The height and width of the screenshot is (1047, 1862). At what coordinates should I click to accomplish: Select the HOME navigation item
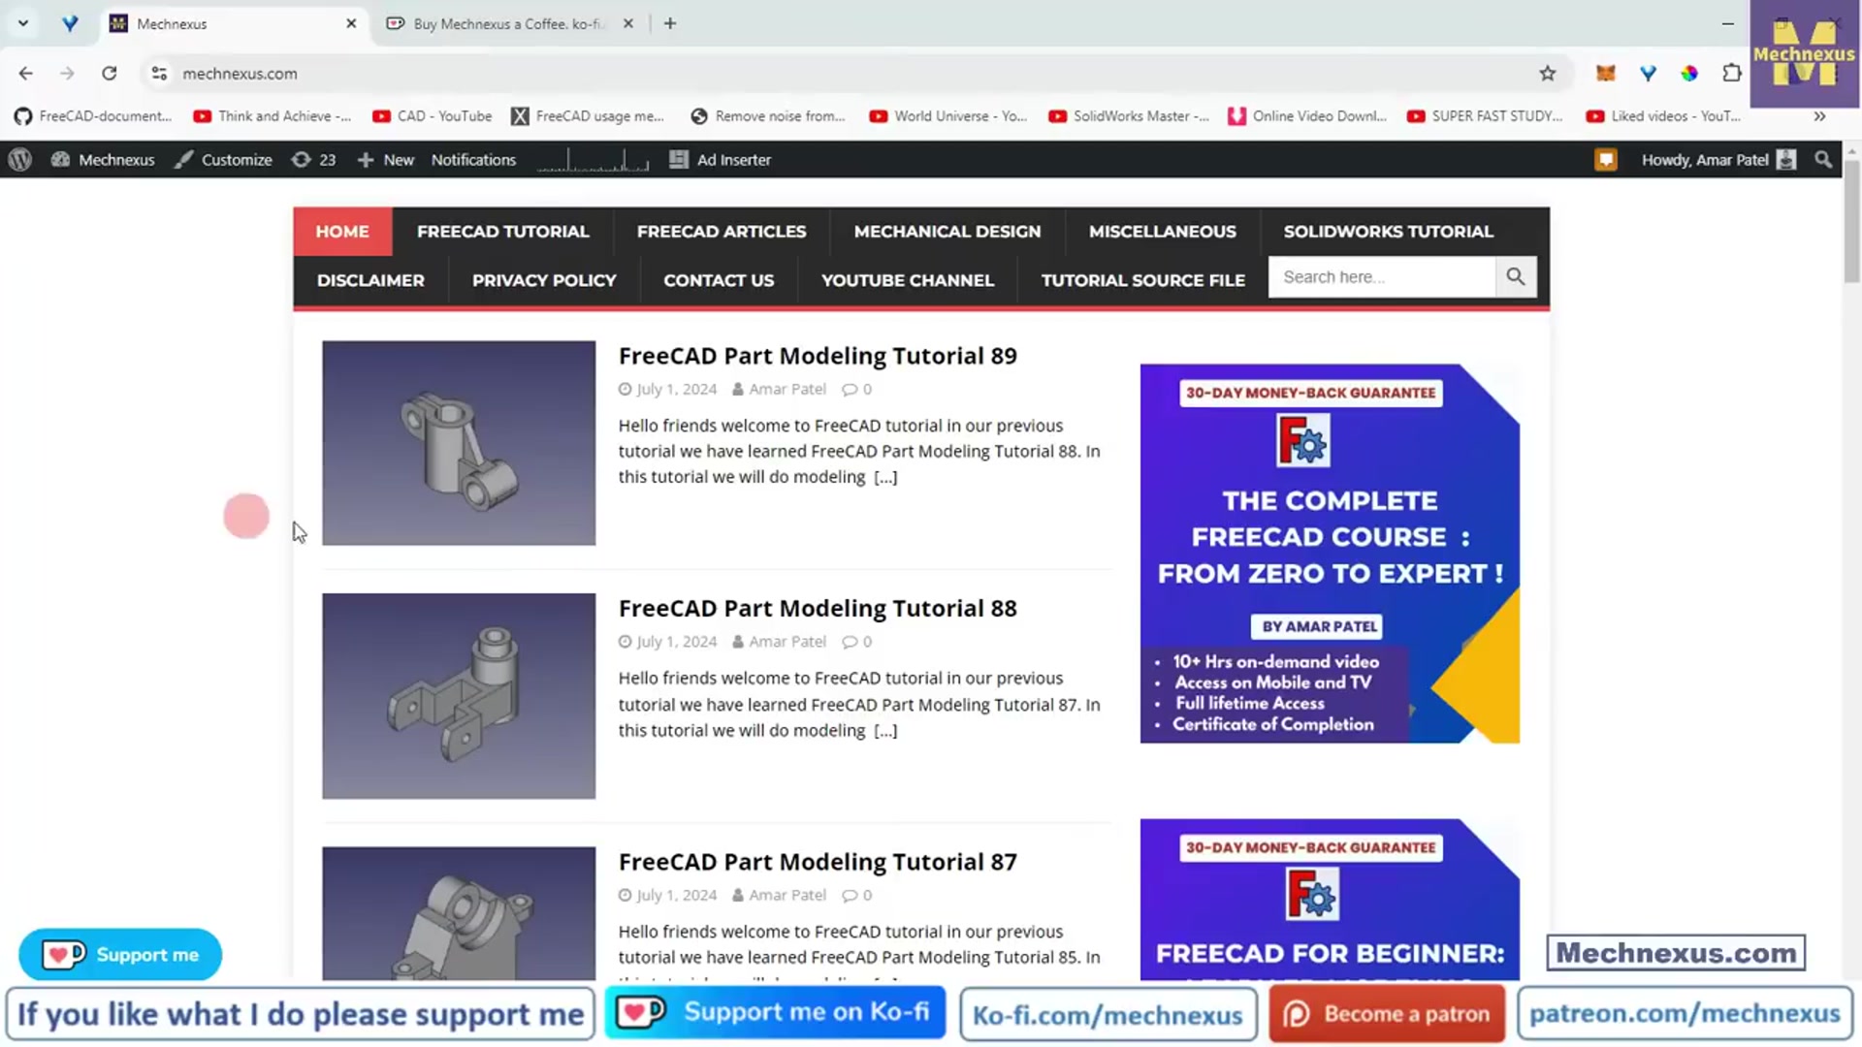click(x=342, y=232)
